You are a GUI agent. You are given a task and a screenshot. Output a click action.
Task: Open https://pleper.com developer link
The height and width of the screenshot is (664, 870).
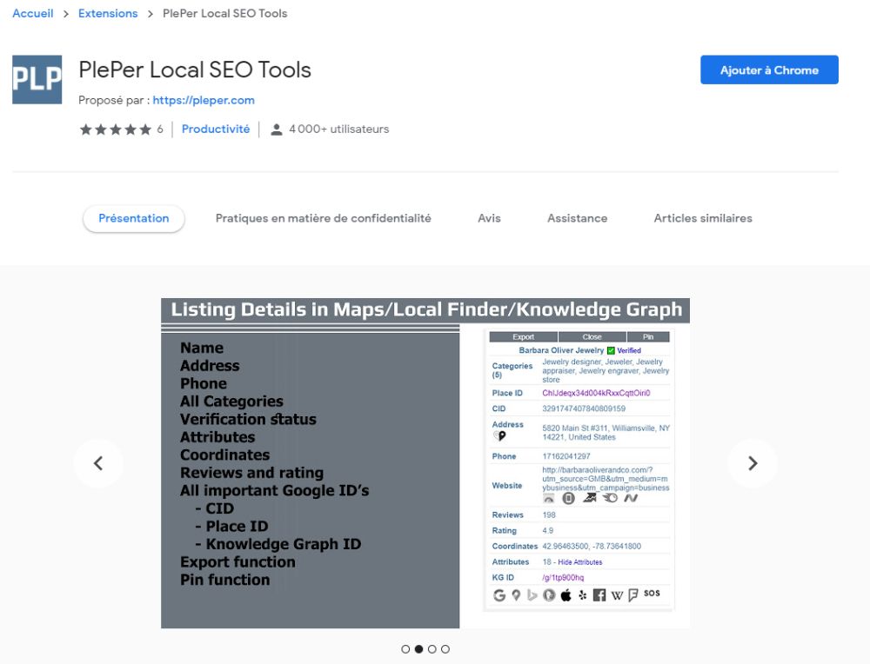[x=204, y=100]
